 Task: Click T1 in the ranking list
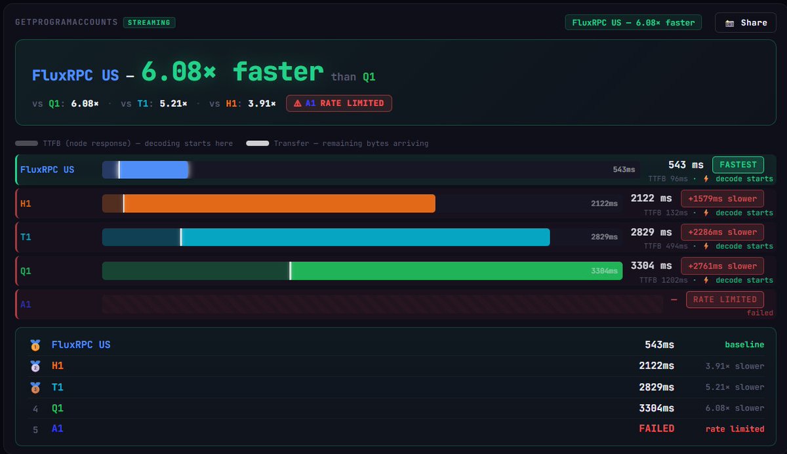(x=58, y=387)
